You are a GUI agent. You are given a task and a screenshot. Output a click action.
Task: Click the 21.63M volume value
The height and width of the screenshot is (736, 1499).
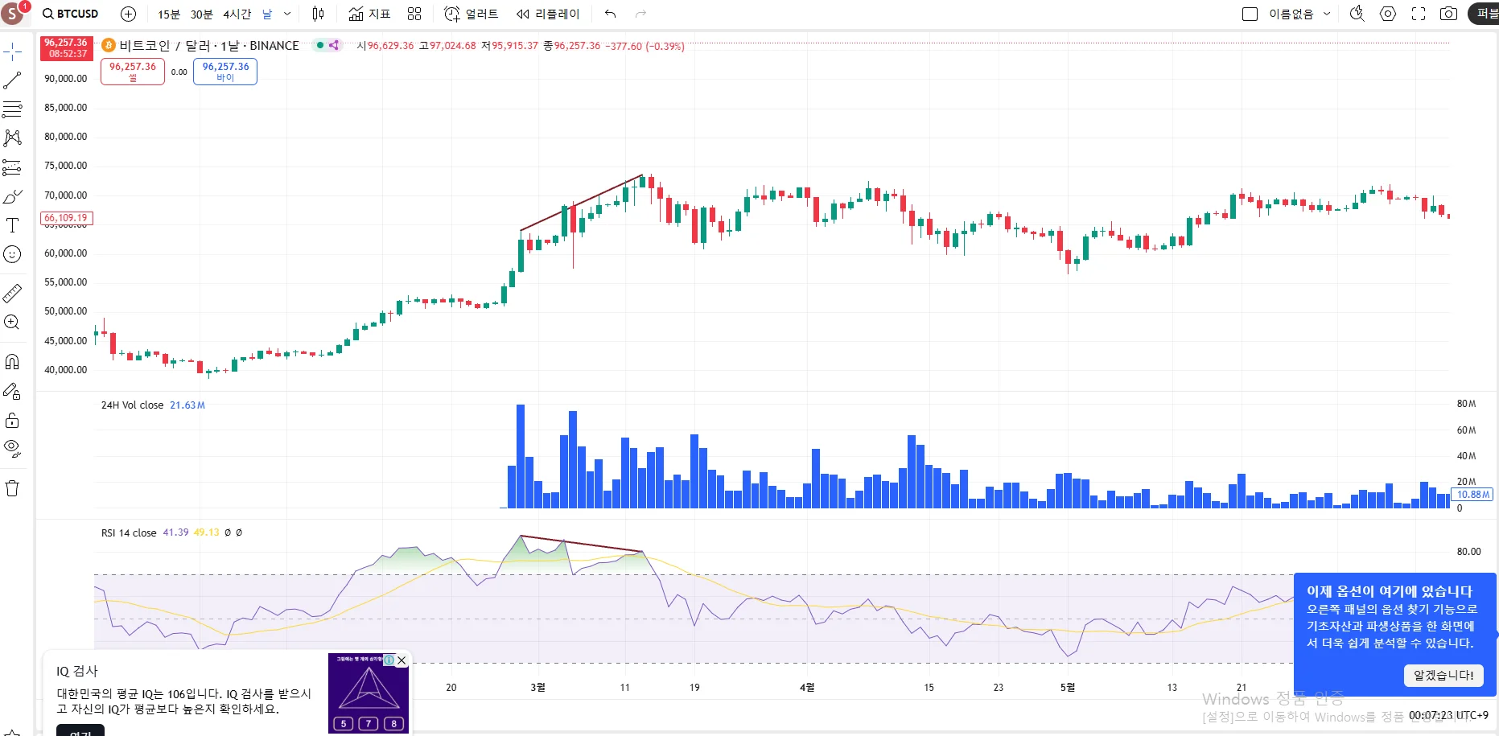(187, 405)
